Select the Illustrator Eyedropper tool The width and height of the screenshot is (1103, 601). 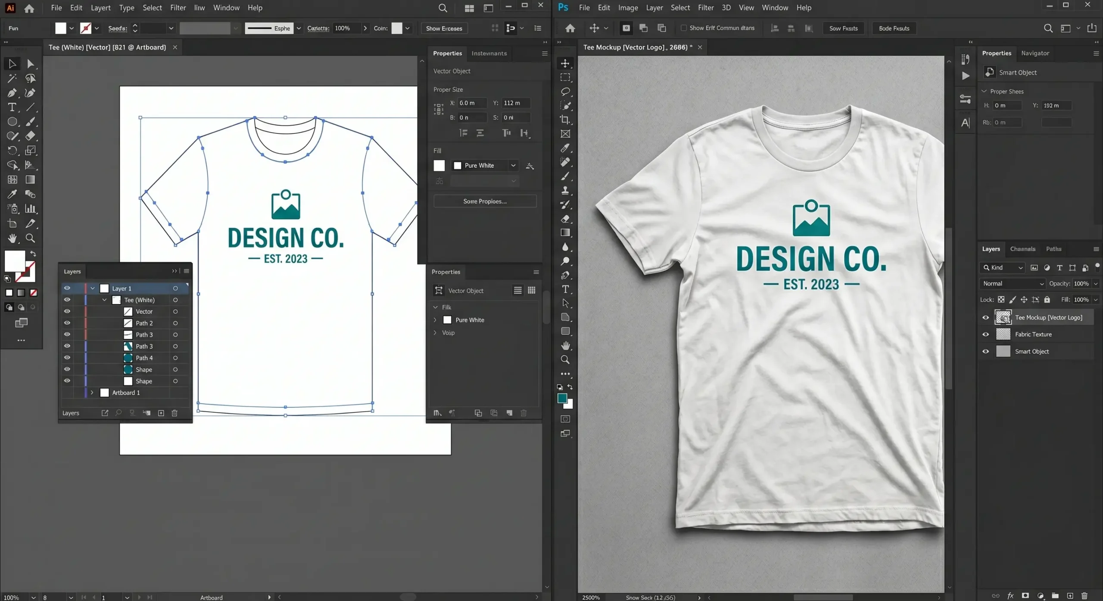pyautogui.click(x=12, y=194)
